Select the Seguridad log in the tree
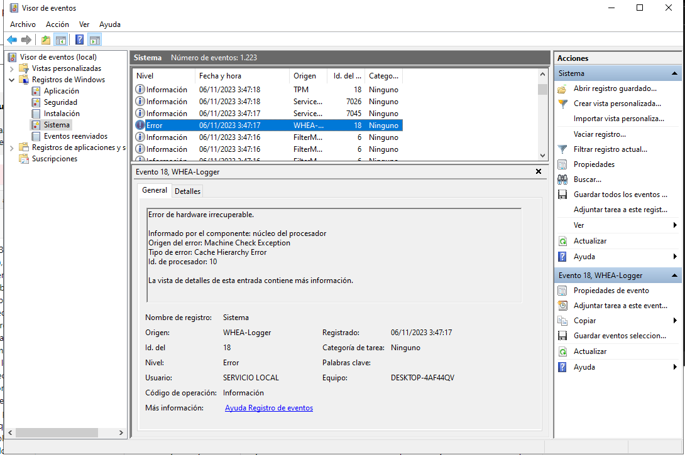Screen dimensions: 685x455 tap(60, 102)
